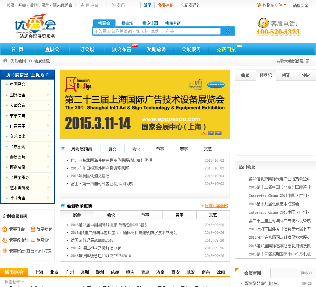Click the shopping cart icon
Image resolution: width=316 pixels, height=287 pixels.
259,5
